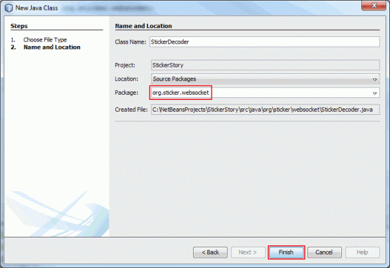Click the Project label

click(x=125, y=65)
